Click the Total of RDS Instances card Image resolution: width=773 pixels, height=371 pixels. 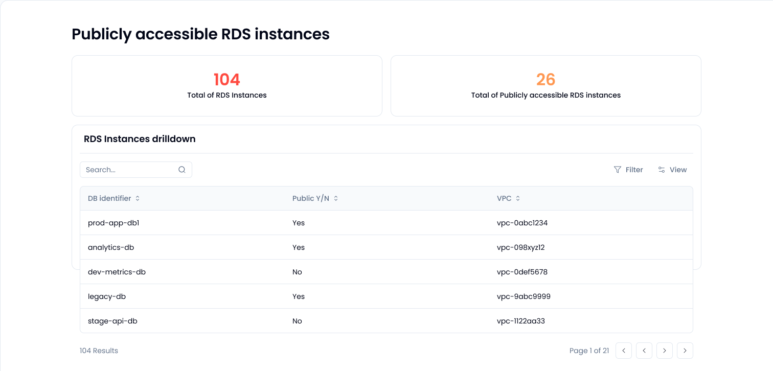[227, 86]
